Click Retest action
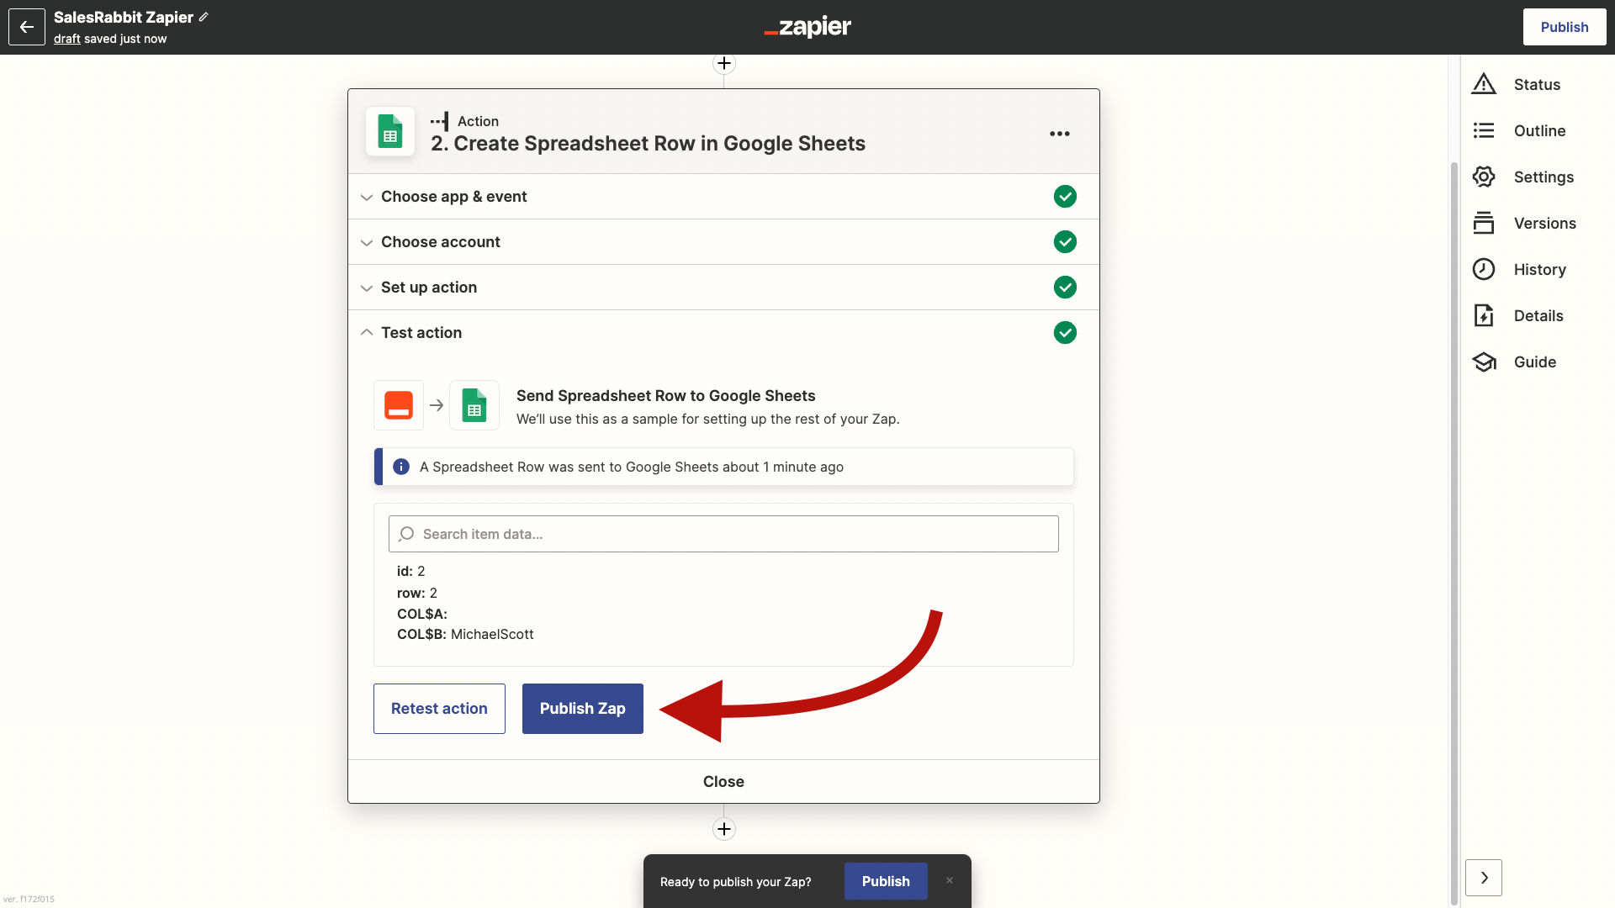The width and height of the screenshot is (1615, 908). point(439,709)
